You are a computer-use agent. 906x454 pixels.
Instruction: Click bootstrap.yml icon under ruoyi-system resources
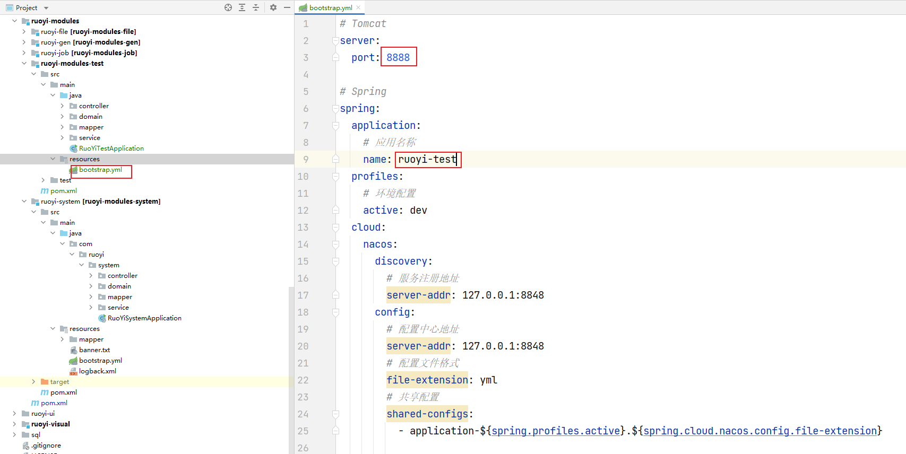(x=73, y=361)
